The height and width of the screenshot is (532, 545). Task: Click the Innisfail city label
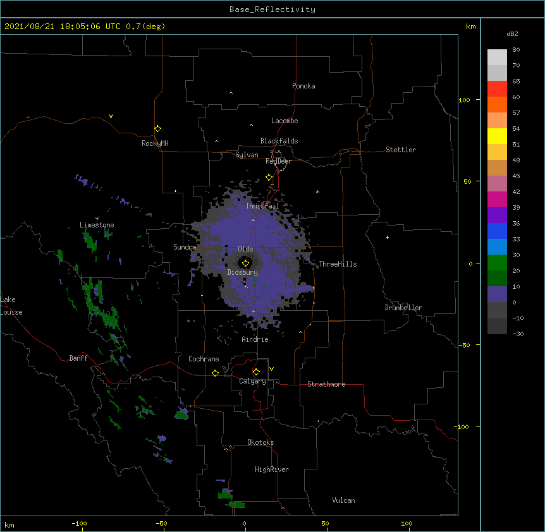click(262, 206)
